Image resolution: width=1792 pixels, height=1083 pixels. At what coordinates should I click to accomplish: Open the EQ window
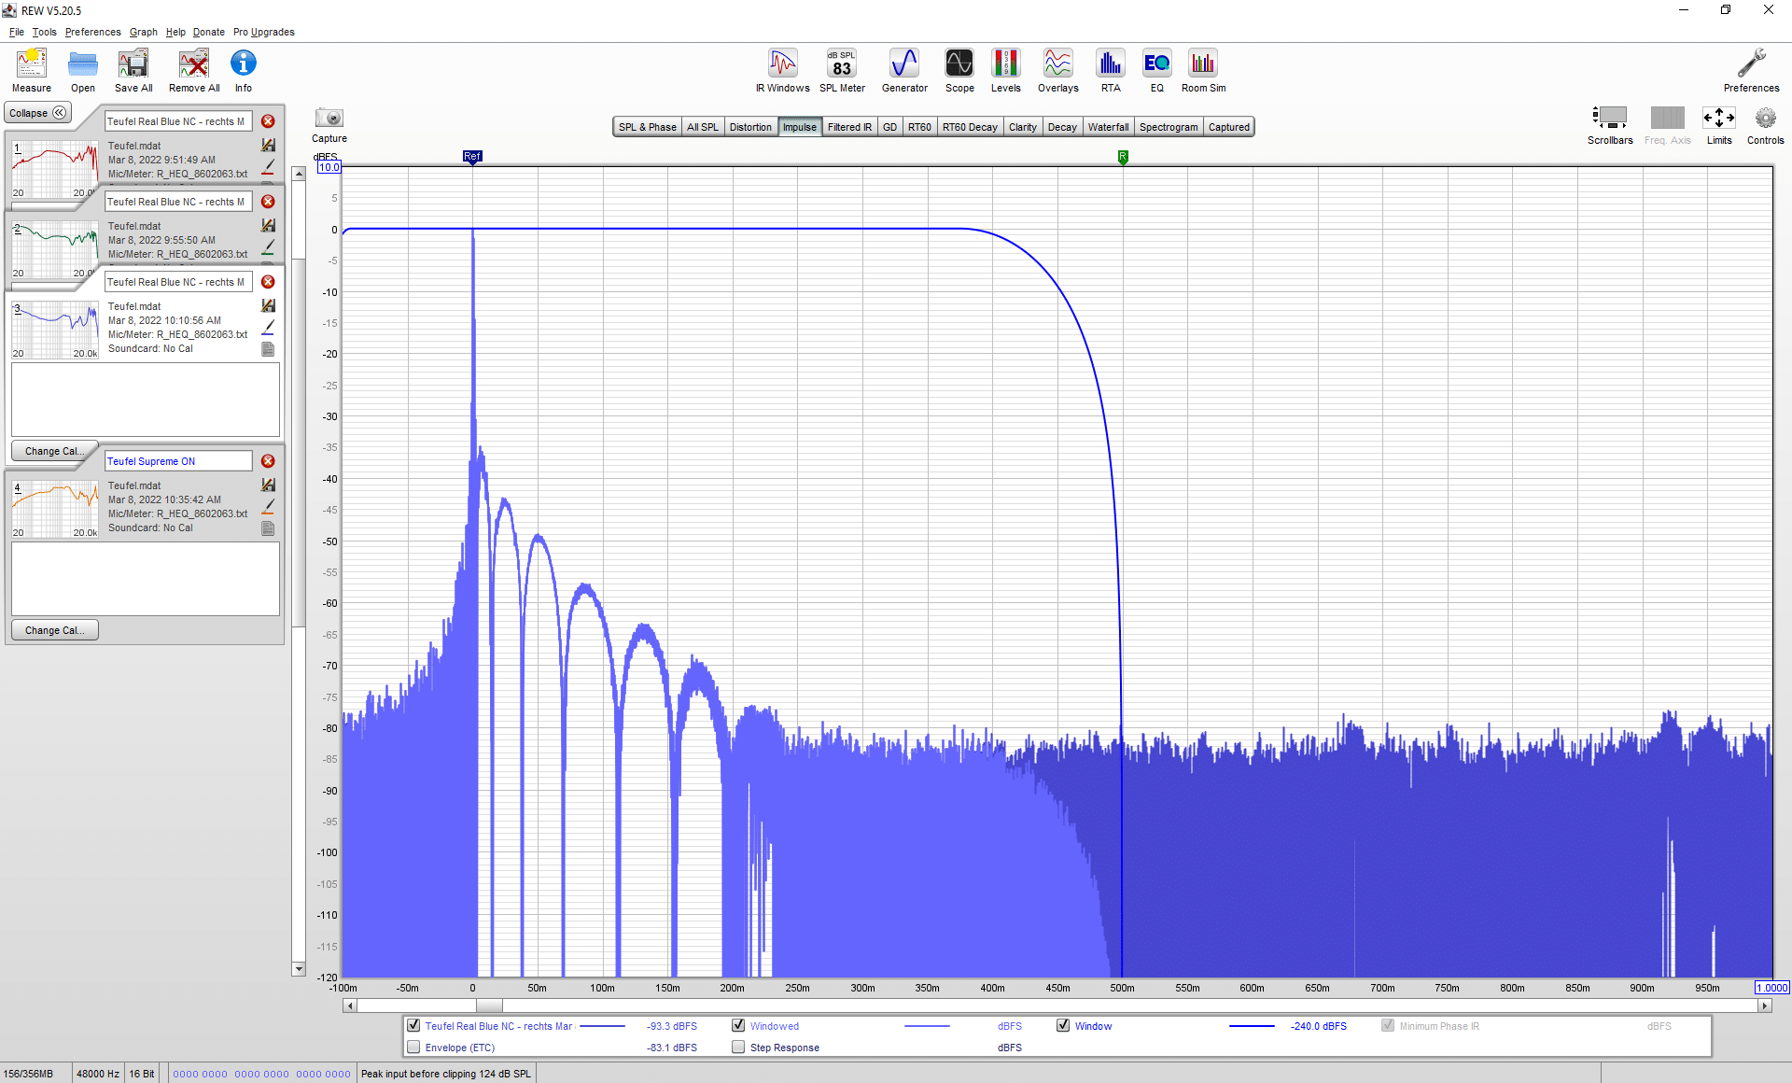coord(1157,70)
